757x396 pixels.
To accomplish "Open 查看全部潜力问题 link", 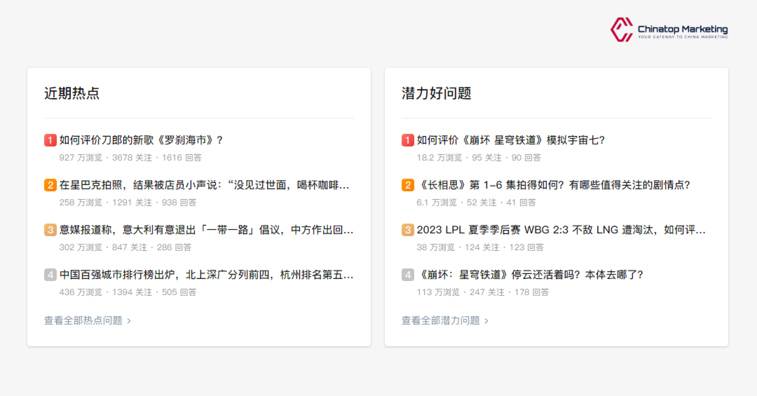I will point(441,320).
